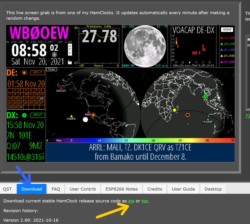This screenshot has width=250, height=224.
Task: Select the KH6RS yellow beacon triangle
Action: click(x=72, y=116)
